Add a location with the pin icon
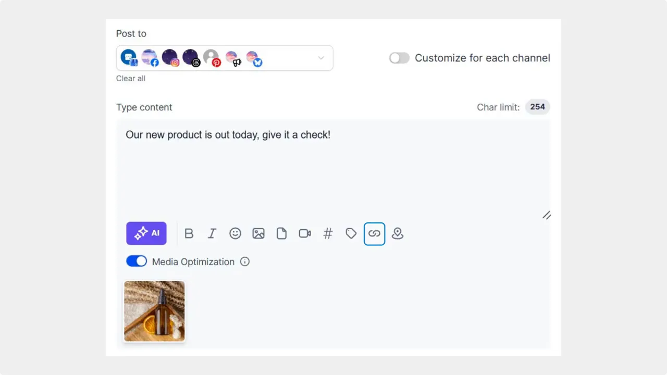This screenshot has height=375, width=667. pos(398,233)
